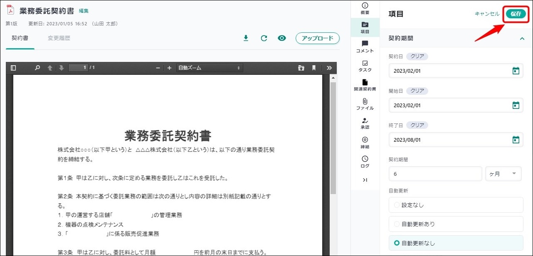
Task: Open the 自動ズーム zoom dropdown
Action: click(209, 68)
